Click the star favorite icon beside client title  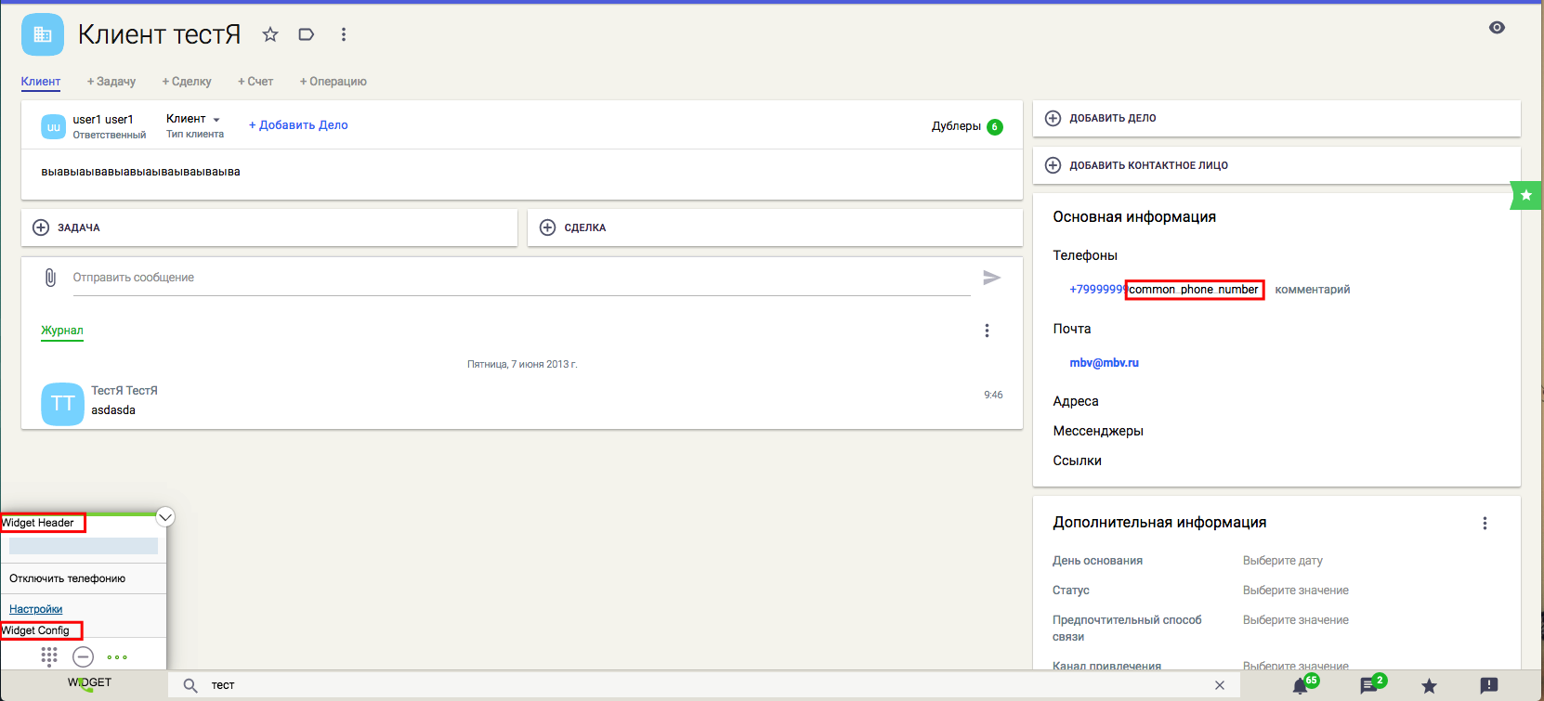[x=270, y=34]
